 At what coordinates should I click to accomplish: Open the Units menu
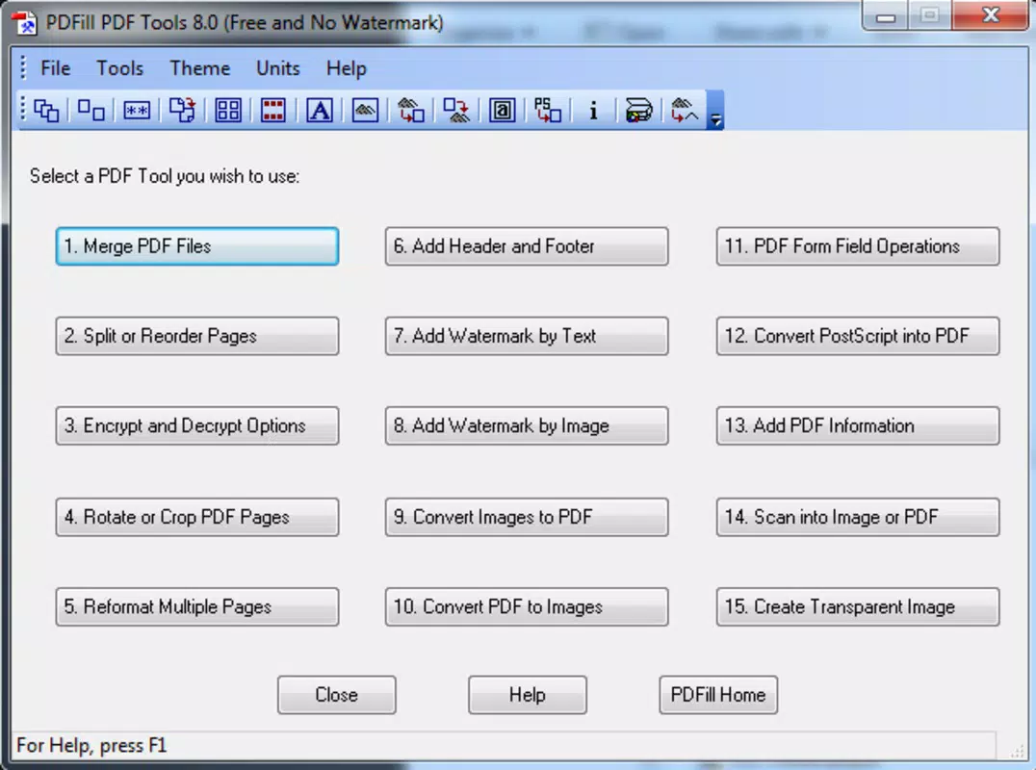278,68
